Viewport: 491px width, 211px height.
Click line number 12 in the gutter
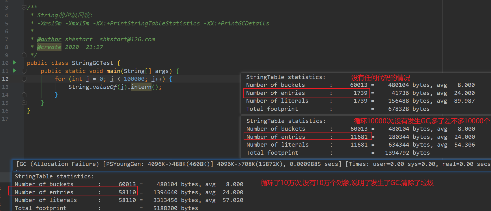pos(5,79)
